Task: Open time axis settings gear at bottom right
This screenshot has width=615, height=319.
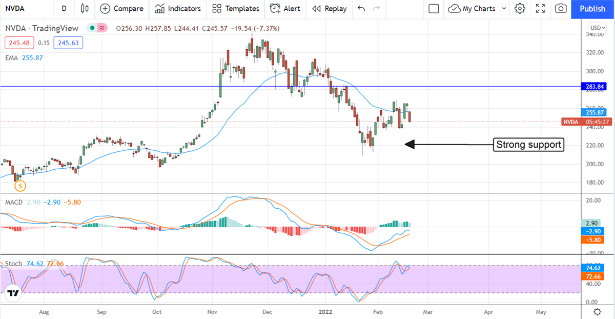Action: coord(597,311)
